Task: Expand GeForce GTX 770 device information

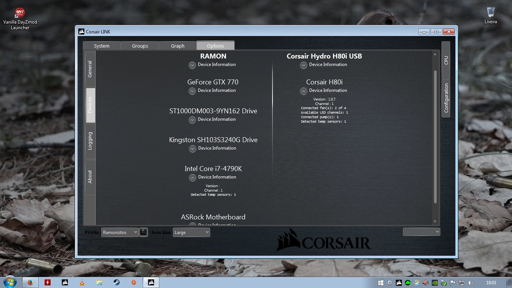Action: click(x=192, y=91)
